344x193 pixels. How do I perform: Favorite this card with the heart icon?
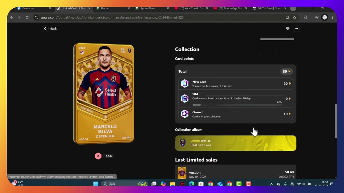288,29
